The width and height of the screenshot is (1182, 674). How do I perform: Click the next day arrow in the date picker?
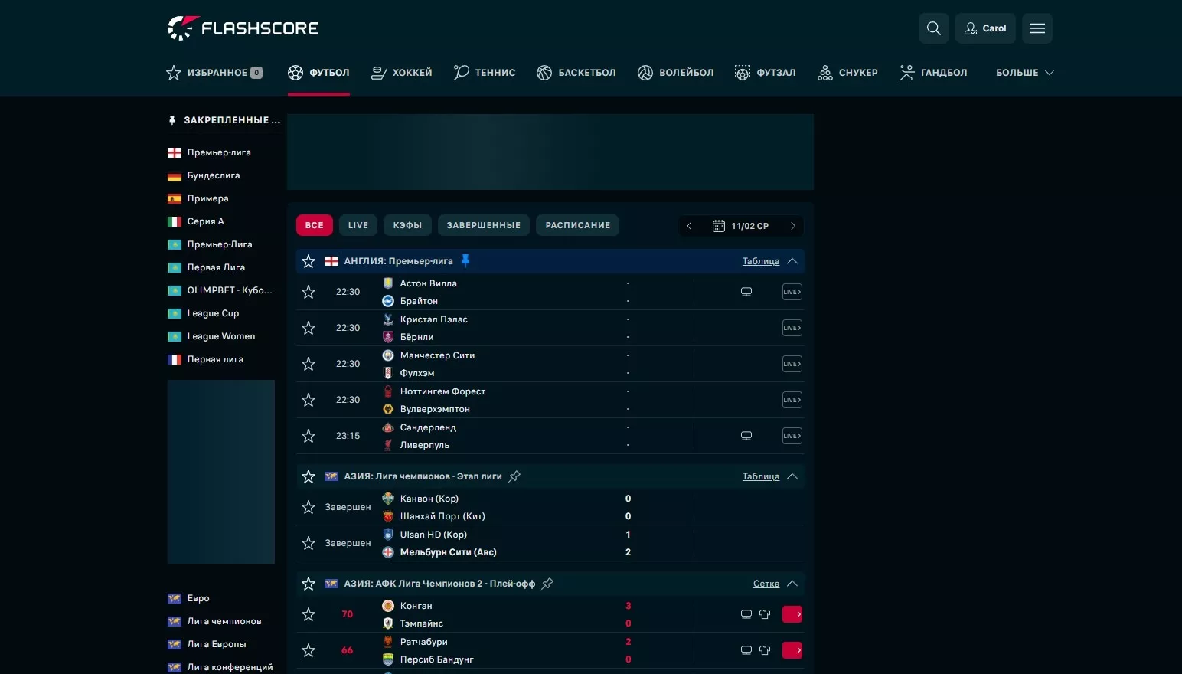point(793,226)
